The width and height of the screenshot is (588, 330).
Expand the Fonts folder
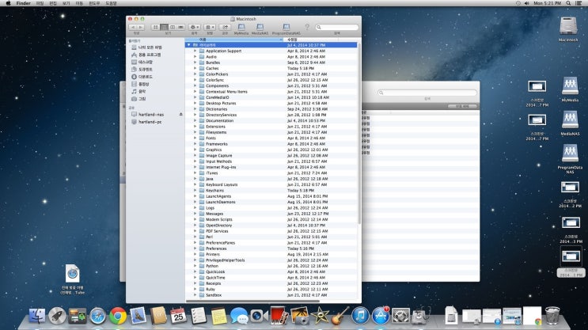[x=195, y=138]
